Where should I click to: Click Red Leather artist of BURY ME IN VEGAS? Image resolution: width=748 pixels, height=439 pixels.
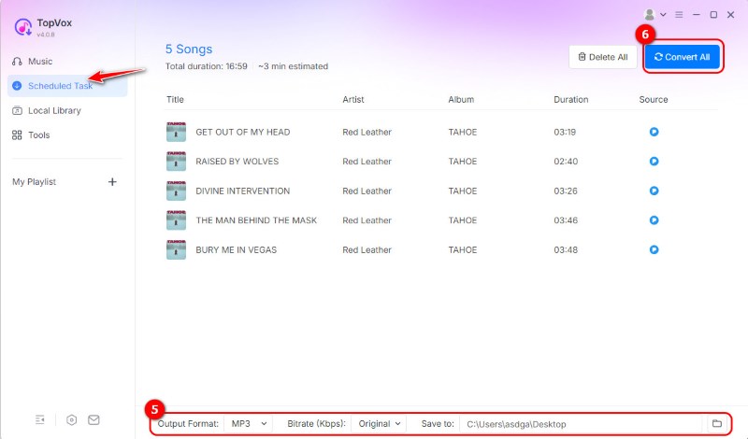(x=367, y=250)
